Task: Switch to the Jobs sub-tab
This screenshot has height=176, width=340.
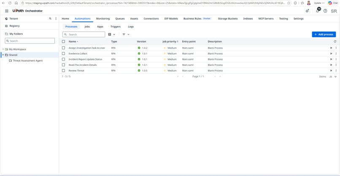Action: 87,27
